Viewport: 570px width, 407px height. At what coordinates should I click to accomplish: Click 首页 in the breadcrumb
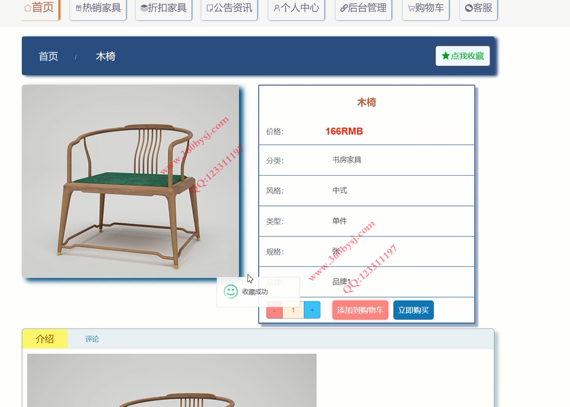[48, 56]
